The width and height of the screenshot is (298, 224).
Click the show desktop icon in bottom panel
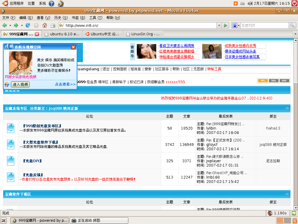point(3,220)
